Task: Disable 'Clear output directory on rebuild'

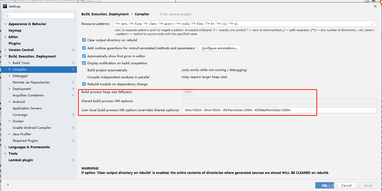Action: pos(84,40)
